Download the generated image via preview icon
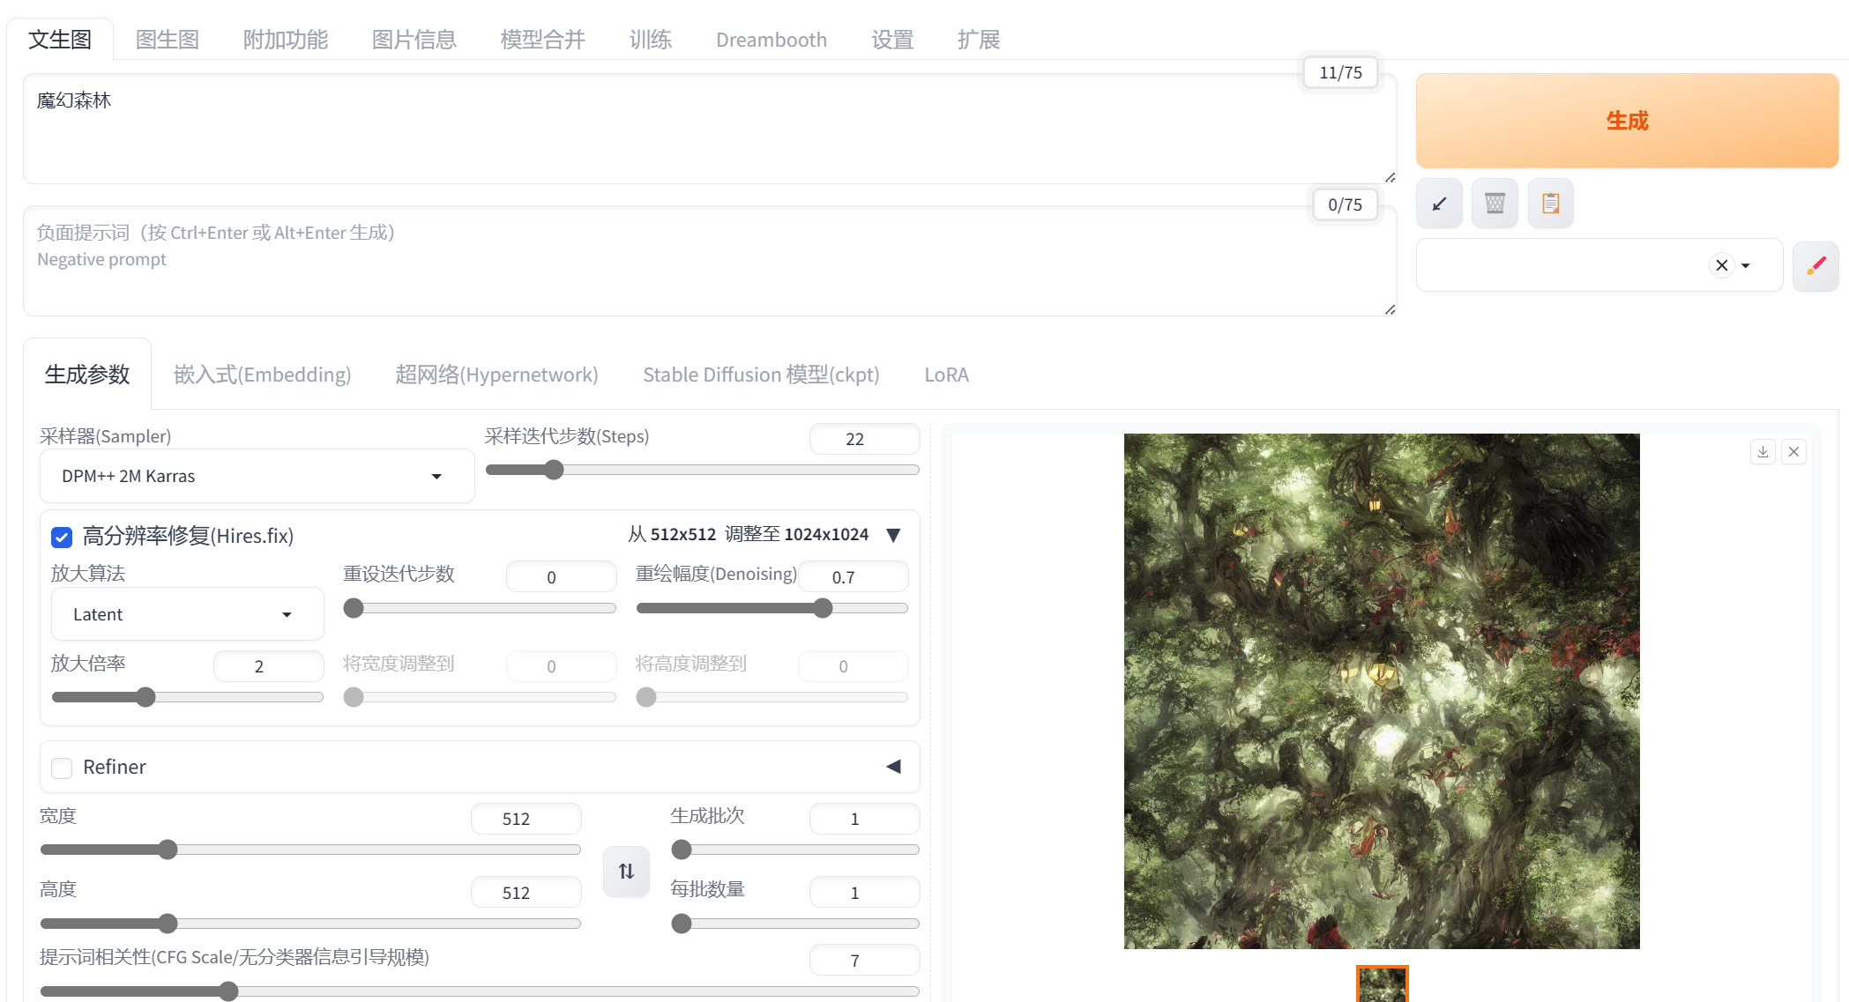The image size is (1849, 1002). [1763, 452]
